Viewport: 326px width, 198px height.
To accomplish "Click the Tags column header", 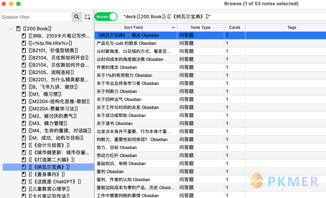I will click(286, 27).
